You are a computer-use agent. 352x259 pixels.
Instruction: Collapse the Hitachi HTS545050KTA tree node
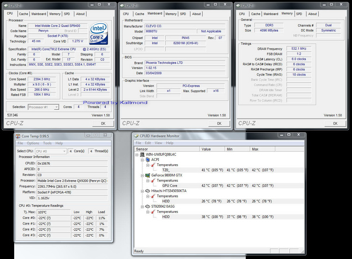tap(142, 191)
